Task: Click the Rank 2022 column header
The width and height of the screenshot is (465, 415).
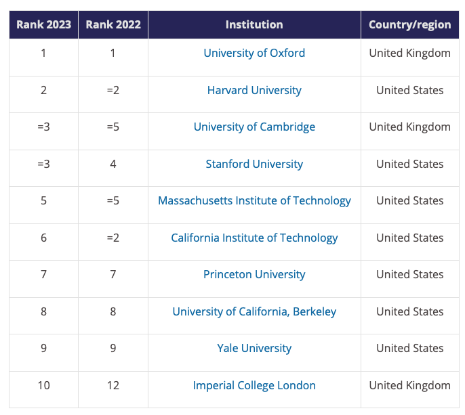Action: pyautogui.click(x=113, y=24)
